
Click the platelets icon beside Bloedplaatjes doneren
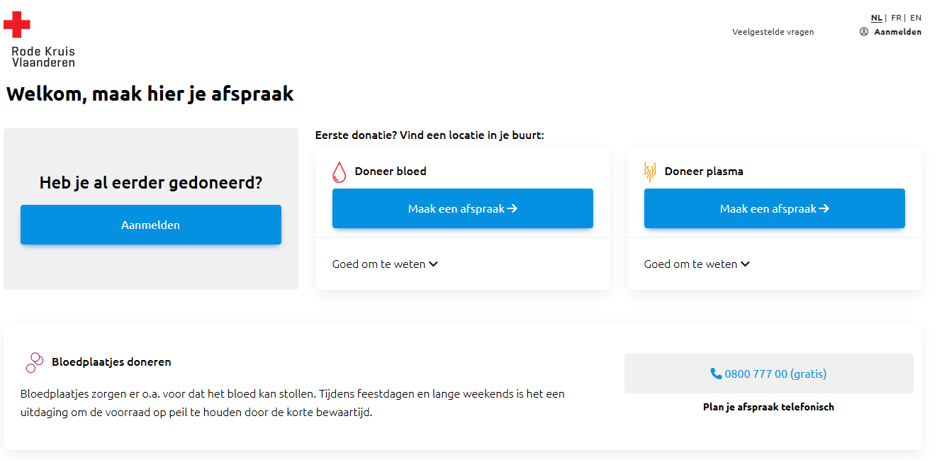34,362
